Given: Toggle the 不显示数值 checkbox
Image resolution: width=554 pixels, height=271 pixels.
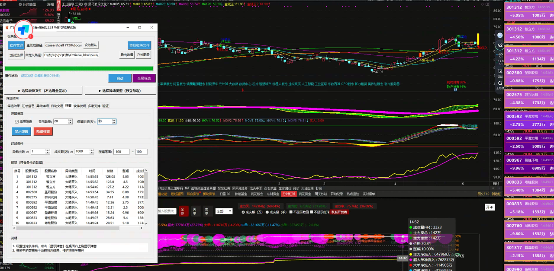Looking at the screenshot, I should (291, 212).
